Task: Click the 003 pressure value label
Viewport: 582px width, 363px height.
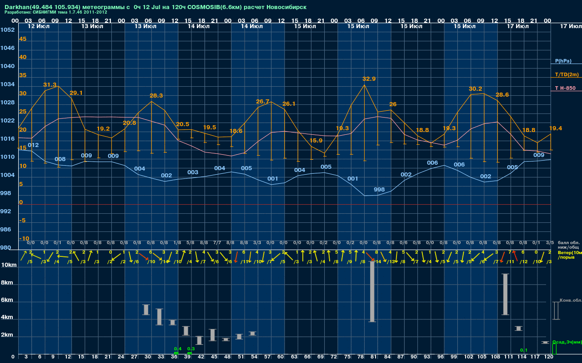Action: pos(193,172)
